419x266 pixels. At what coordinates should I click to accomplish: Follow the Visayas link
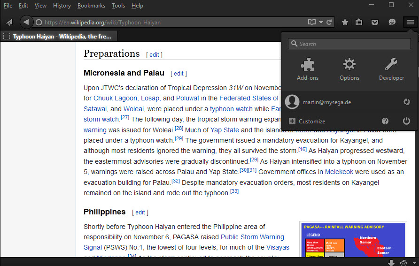[x=278, y=247]
